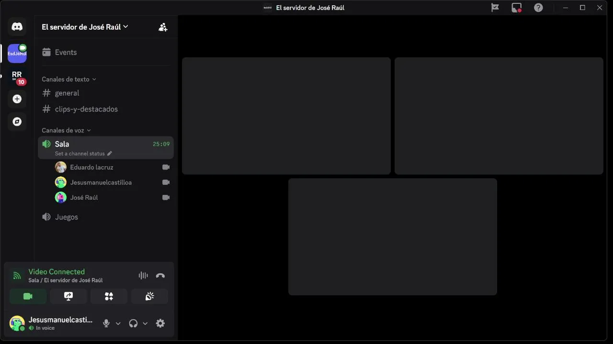Select the top-right video tile
The image size is (613, 344).
click(x=499, y=116)
